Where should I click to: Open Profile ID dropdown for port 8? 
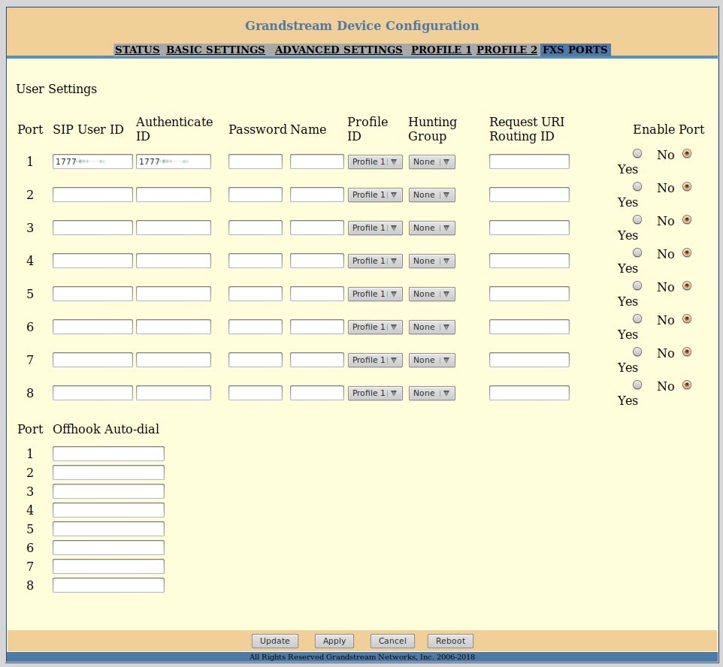pos(375,393)
